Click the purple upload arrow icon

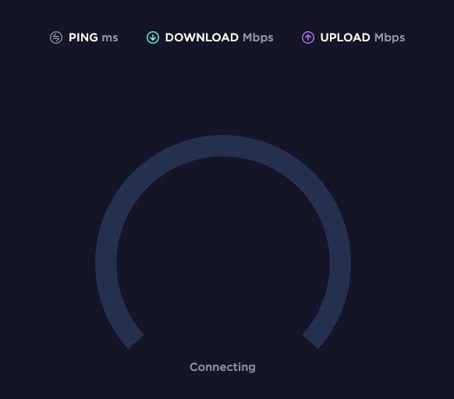tap(308, 37)
